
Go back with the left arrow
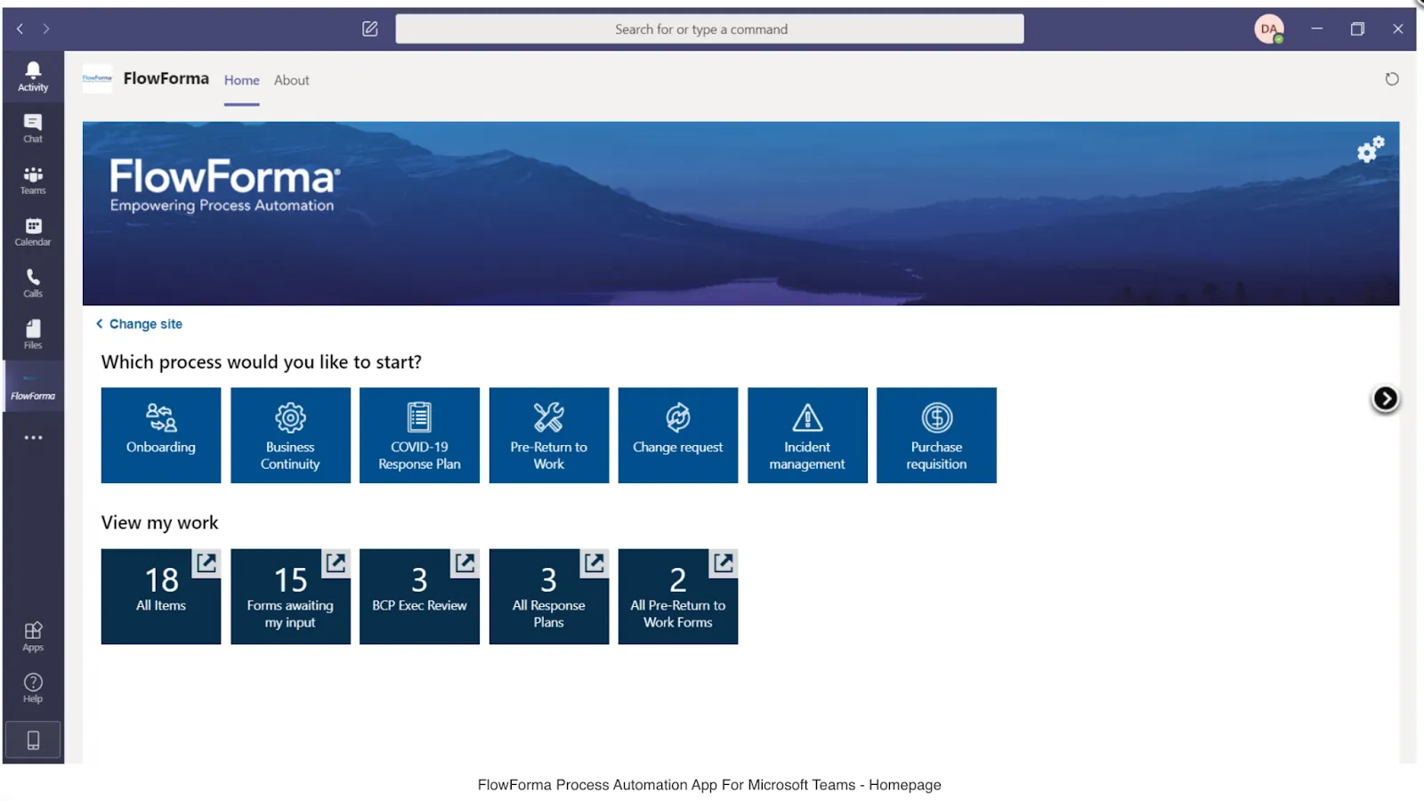click(x=20, y=29)
